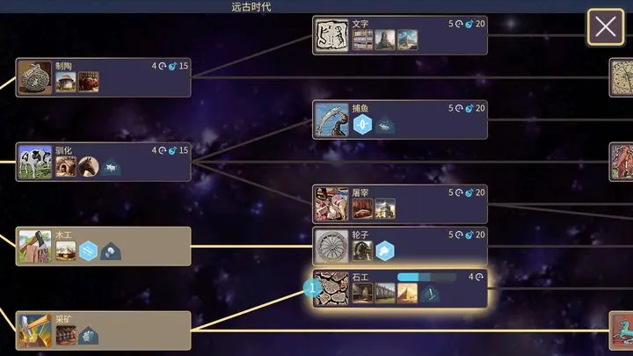Click the aqueduct thumbnail in 石工
Viewport: 633px width, 356px height.
[x=385, y=293]
